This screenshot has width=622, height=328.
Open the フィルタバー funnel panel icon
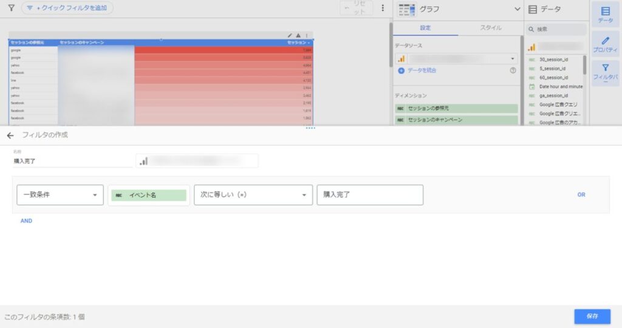click(605, 73)
